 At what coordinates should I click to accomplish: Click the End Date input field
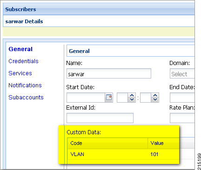point(182,98)
